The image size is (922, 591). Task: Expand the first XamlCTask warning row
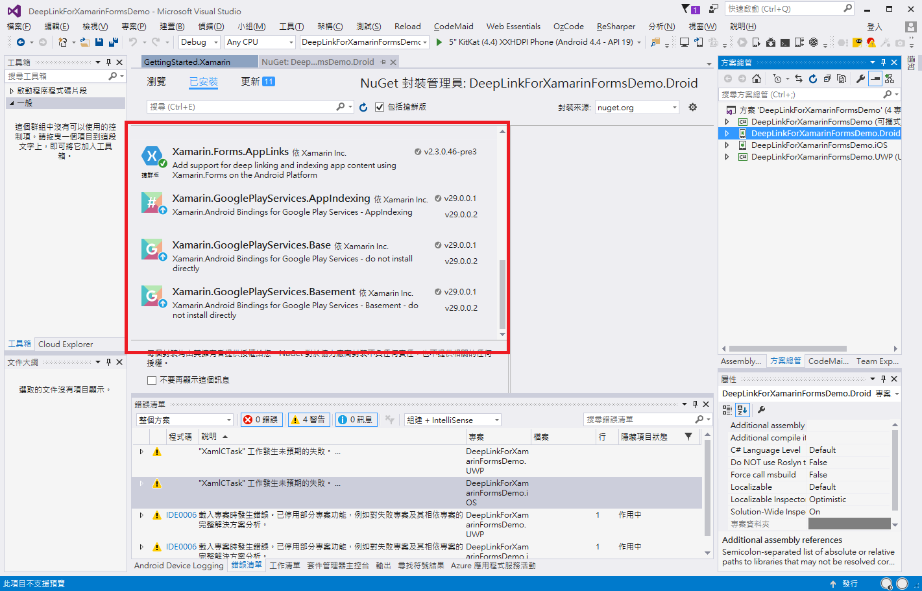[141, 452]
